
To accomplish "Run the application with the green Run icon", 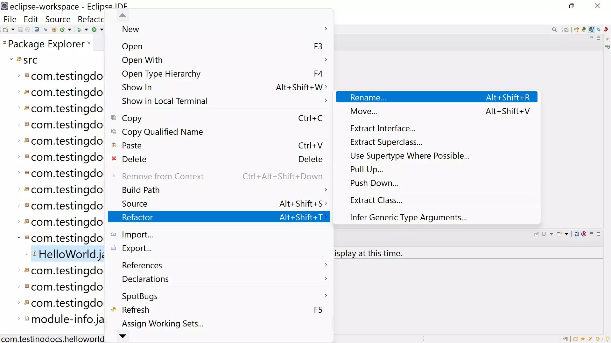I will (x=95, y=30).
